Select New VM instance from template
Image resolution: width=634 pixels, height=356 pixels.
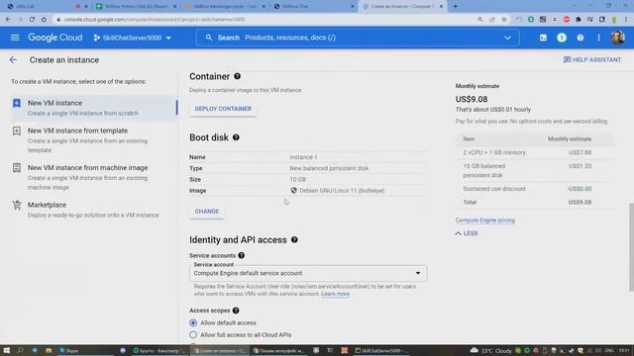click(x=94, y=139)
